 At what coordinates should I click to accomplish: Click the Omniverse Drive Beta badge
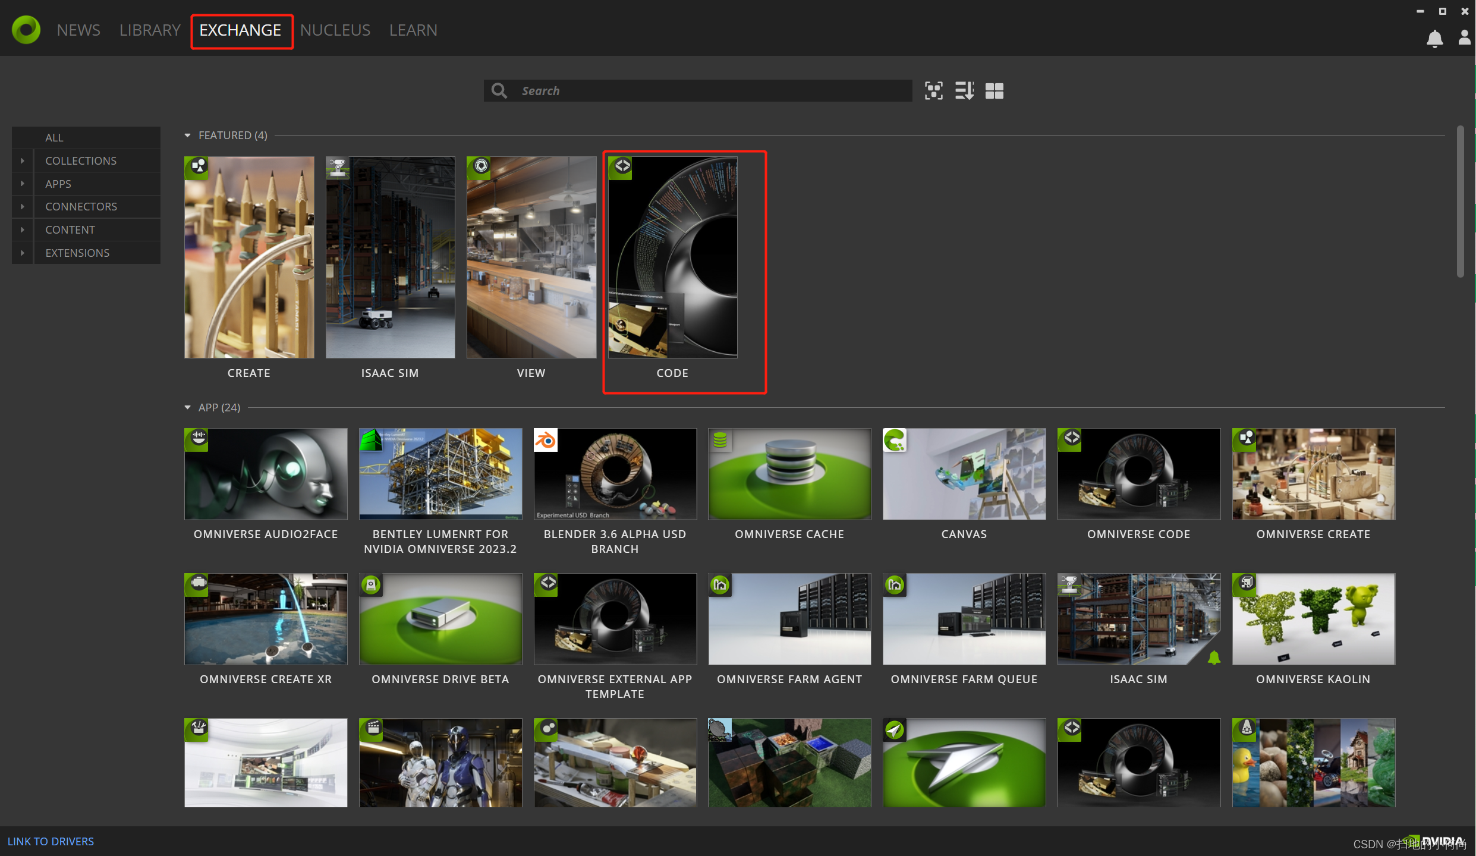click(371, 584)
